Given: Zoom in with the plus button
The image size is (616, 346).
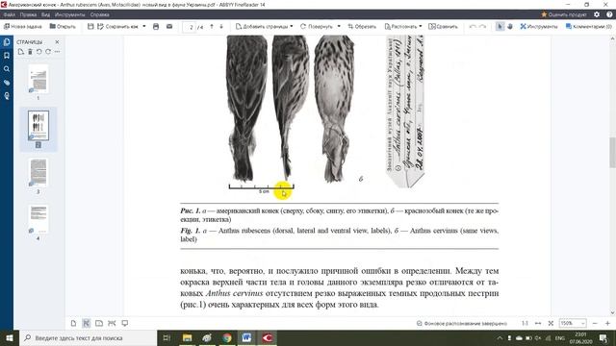Looking at the screenshot, I should (607, 323).
